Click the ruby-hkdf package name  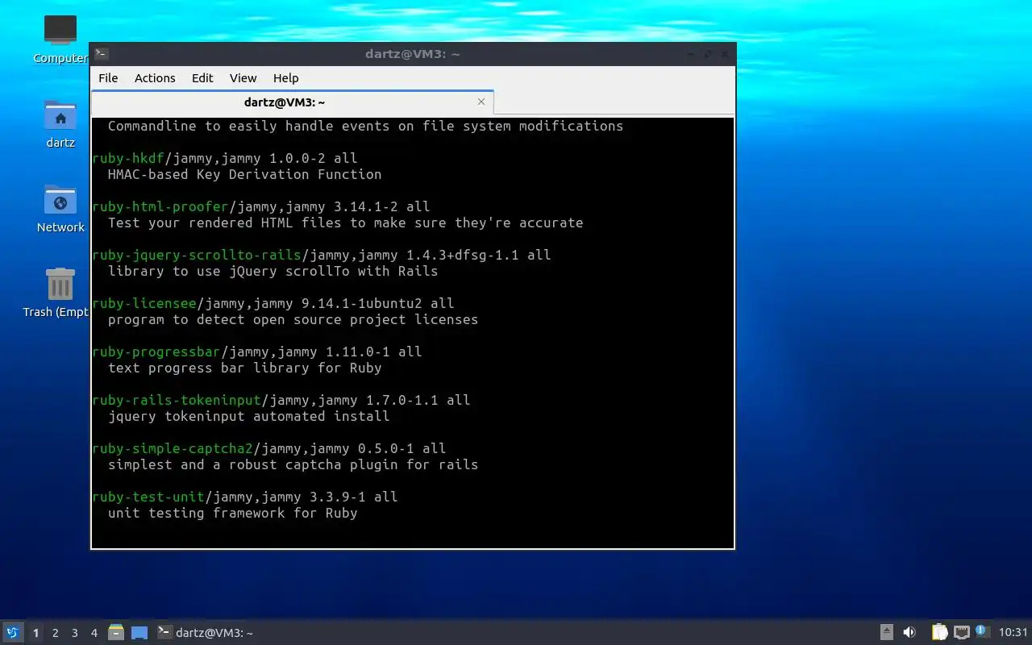[x=128, y=158]
